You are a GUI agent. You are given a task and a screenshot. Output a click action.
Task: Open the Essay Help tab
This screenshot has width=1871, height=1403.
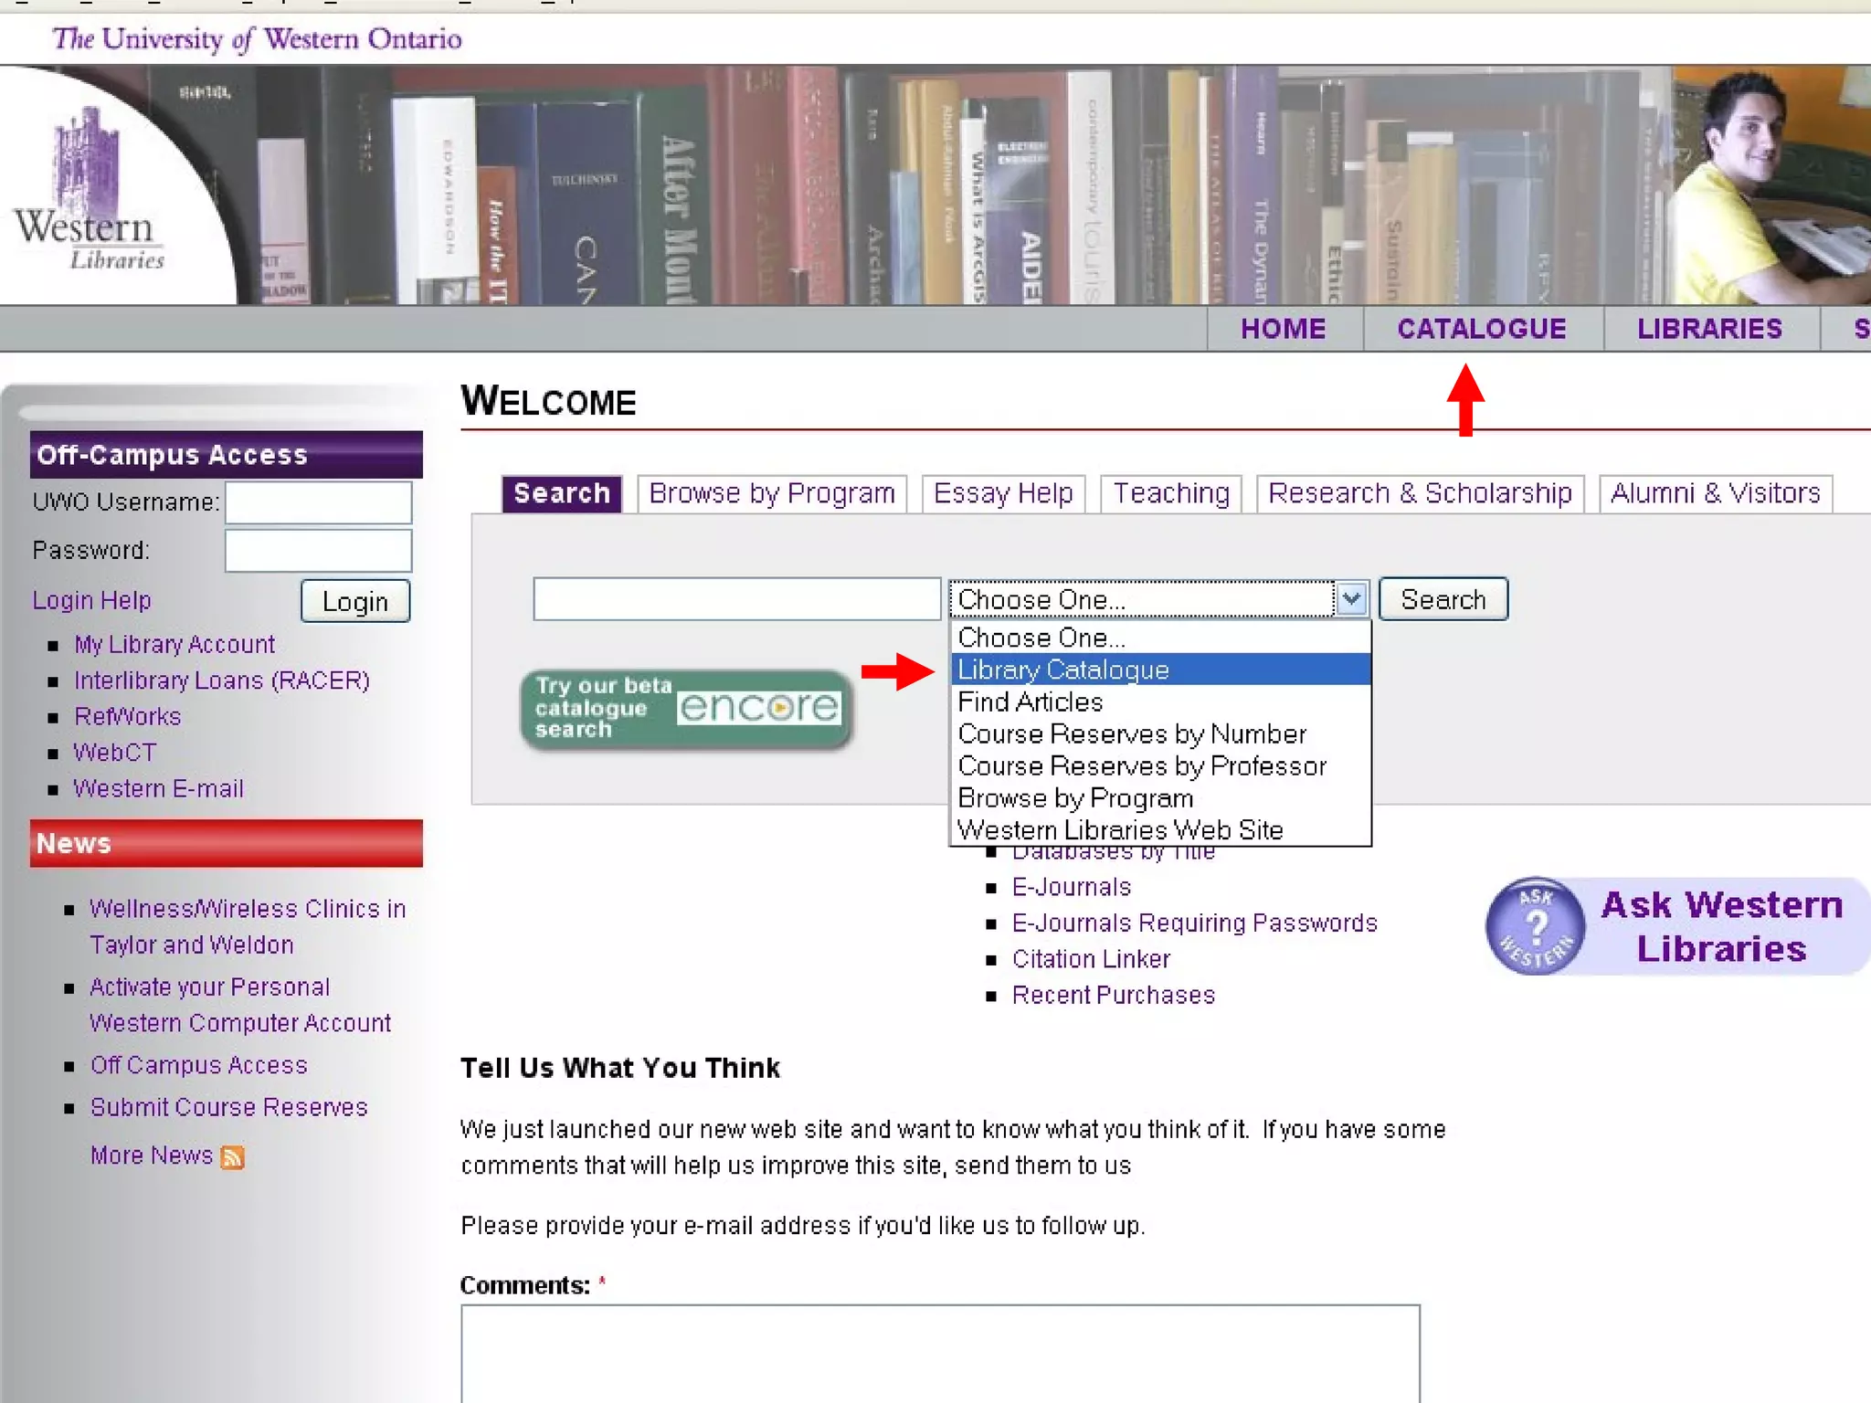pos(1002,493)
